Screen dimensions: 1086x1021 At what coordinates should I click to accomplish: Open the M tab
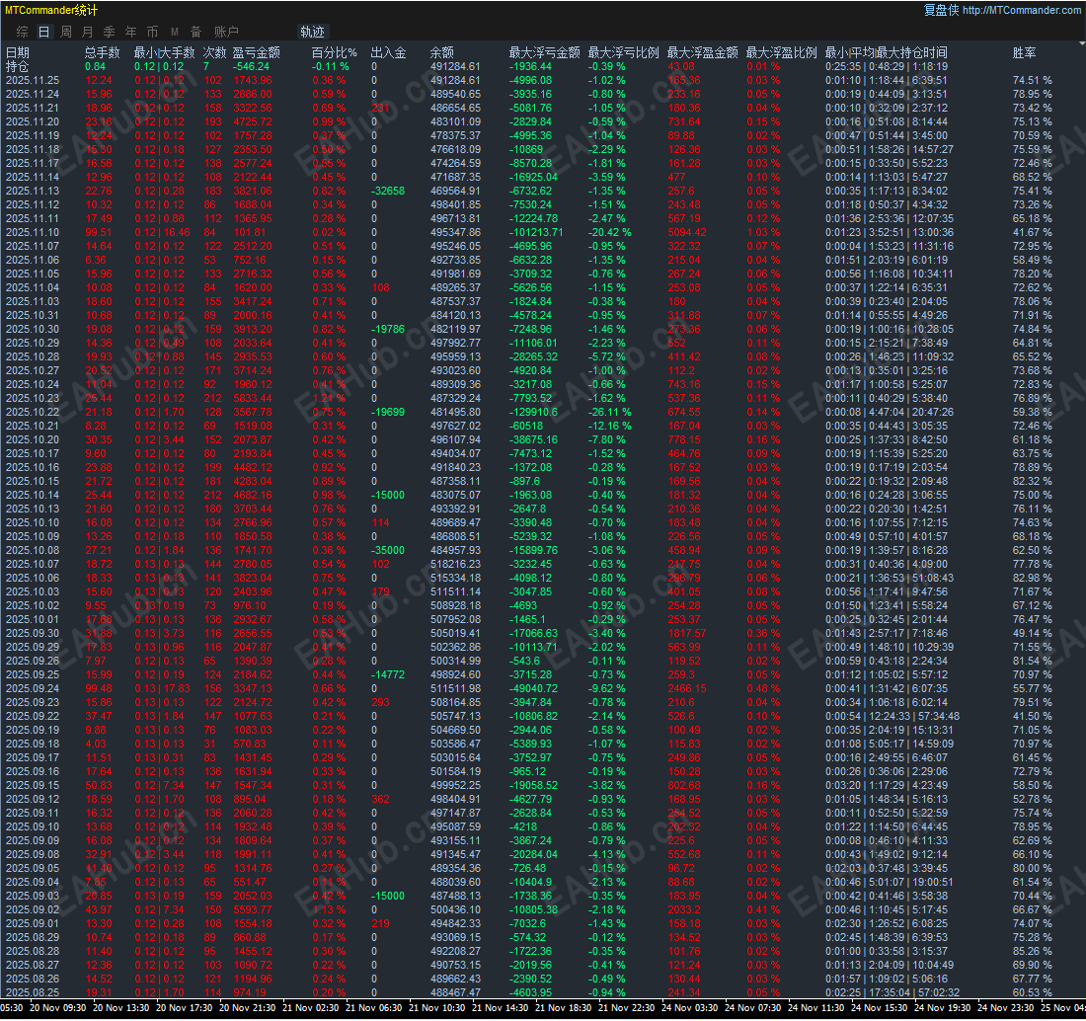click(175, 32)
